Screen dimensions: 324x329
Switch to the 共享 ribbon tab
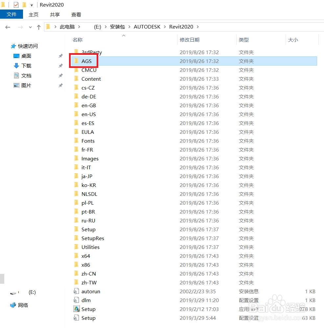(55, 14)
